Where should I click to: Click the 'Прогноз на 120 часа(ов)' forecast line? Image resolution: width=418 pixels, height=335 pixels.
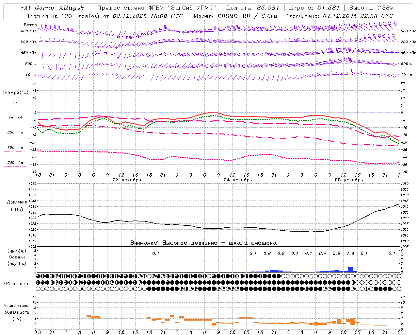tap(104, 16)
